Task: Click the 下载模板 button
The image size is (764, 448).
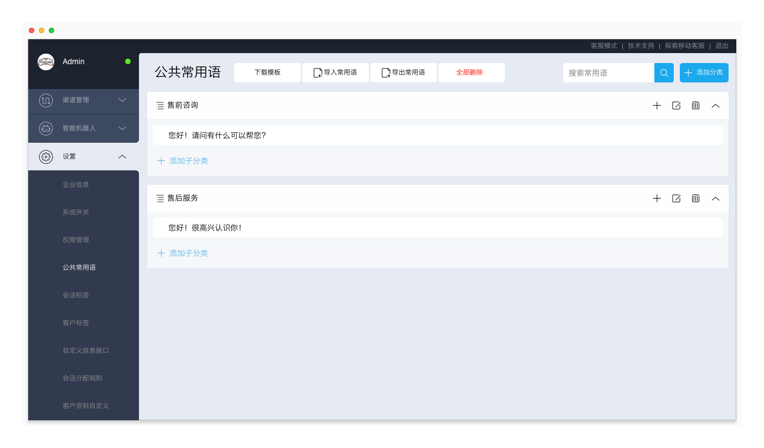Action: click(x=267, y=72)
